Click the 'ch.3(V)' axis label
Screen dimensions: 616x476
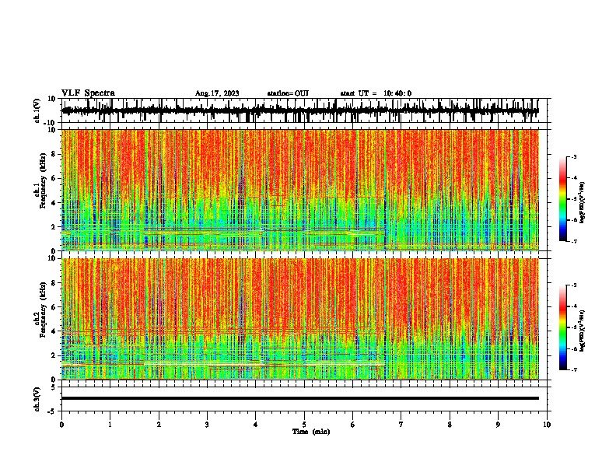coord(37,399)
